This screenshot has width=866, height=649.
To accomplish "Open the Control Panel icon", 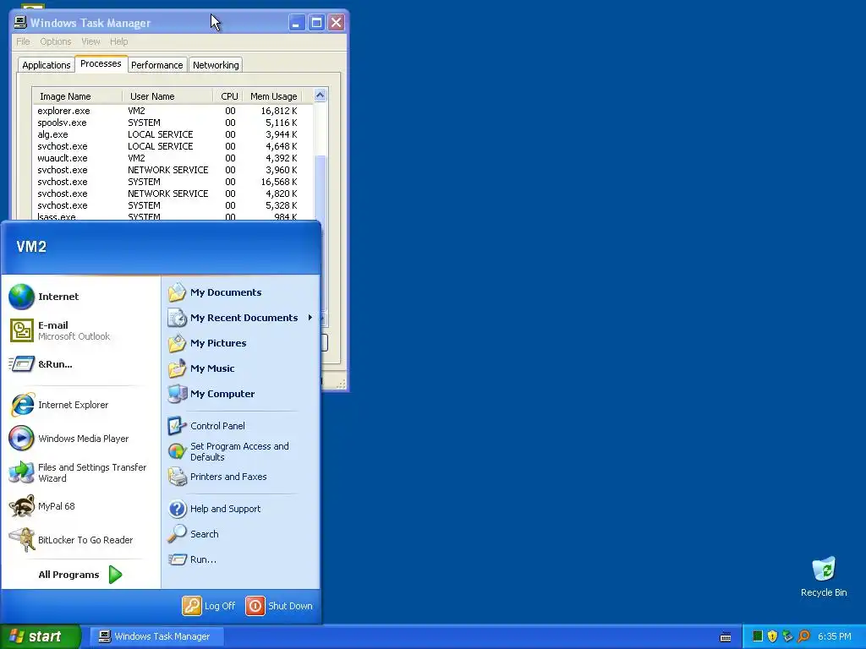I will (x=178, y=426).
